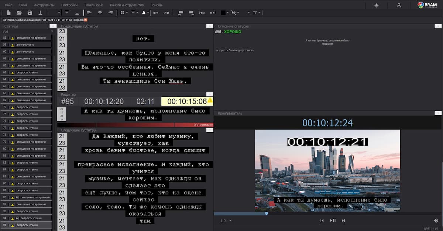
Task: Collapse the Статусы panel button
Action: click(53, 26)
